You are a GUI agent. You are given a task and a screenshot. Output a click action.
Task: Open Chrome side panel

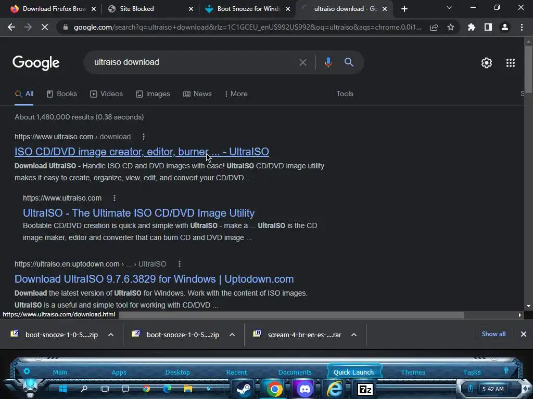click(x=488, y=27)
